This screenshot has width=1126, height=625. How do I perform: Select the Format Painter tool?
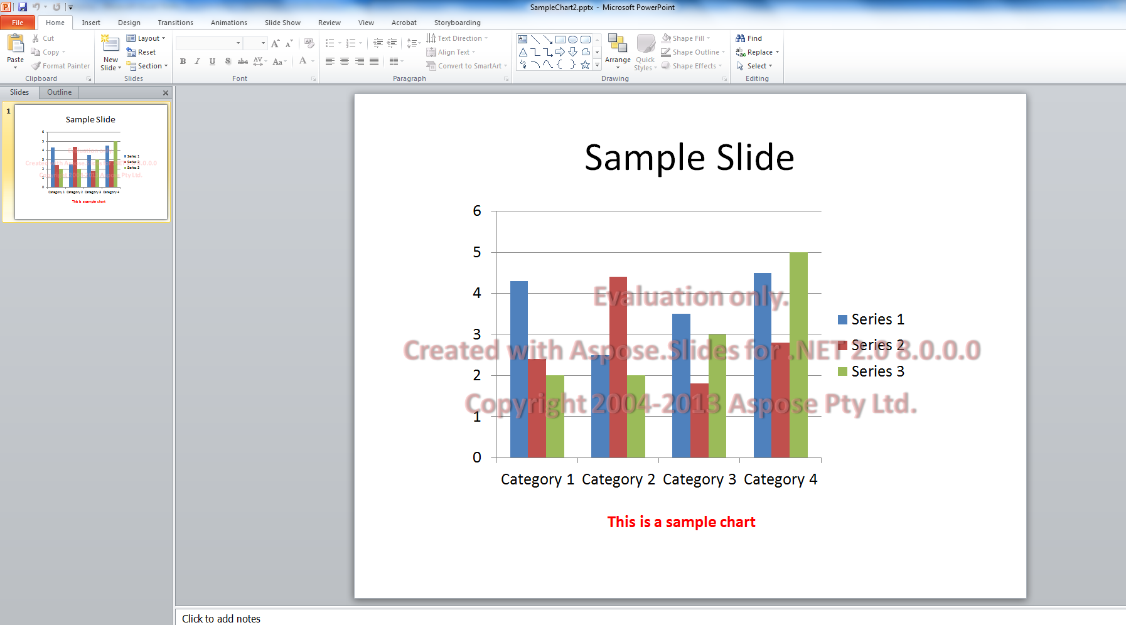coord(61,66)
